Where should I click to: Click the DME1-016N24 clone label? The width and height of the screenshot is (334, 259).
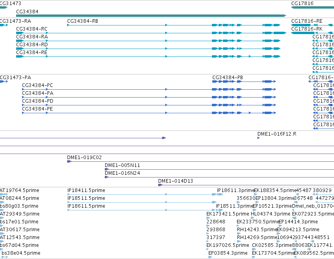coord(122,173)
